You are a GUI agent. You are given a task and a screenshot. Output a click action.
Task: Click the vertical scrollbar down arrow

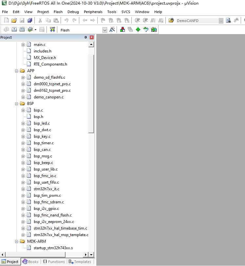[x=91, y=255]
